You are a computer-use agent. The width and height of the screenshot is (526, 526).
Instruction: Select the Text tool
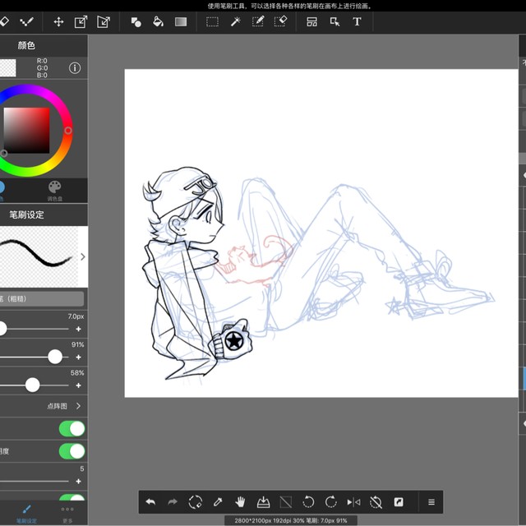(x=357, y=22)
